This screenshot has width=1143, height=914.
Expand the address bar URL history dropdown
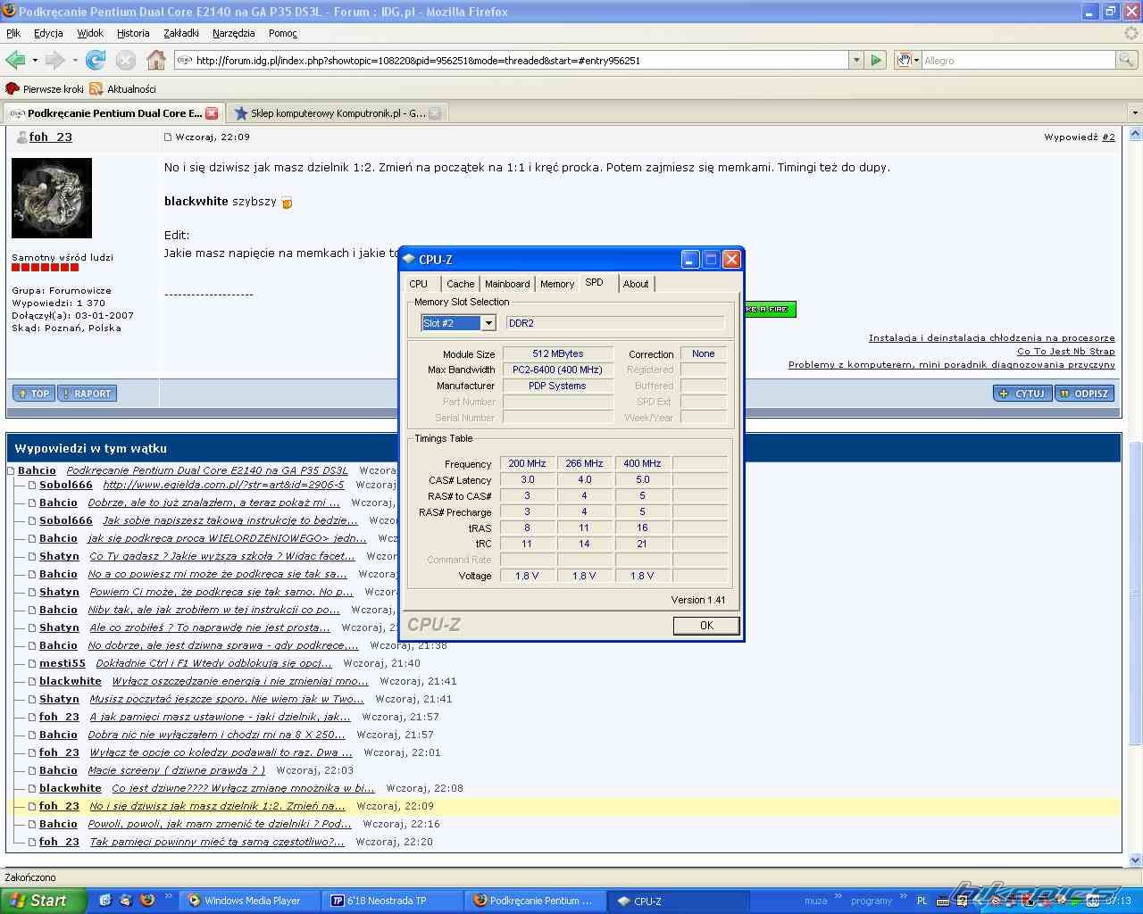click(x=856, y=60)
